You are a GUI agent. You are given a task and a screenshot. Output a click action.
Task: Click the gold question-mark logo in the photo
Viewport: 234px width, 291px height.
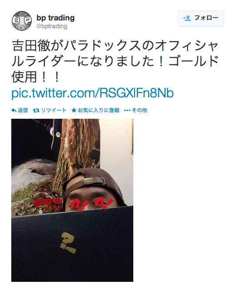[x=68, y=243]
